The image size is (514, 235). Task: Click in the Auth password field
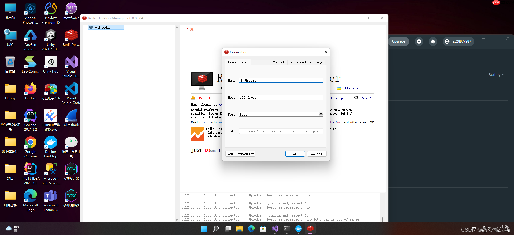pos(281,131)
